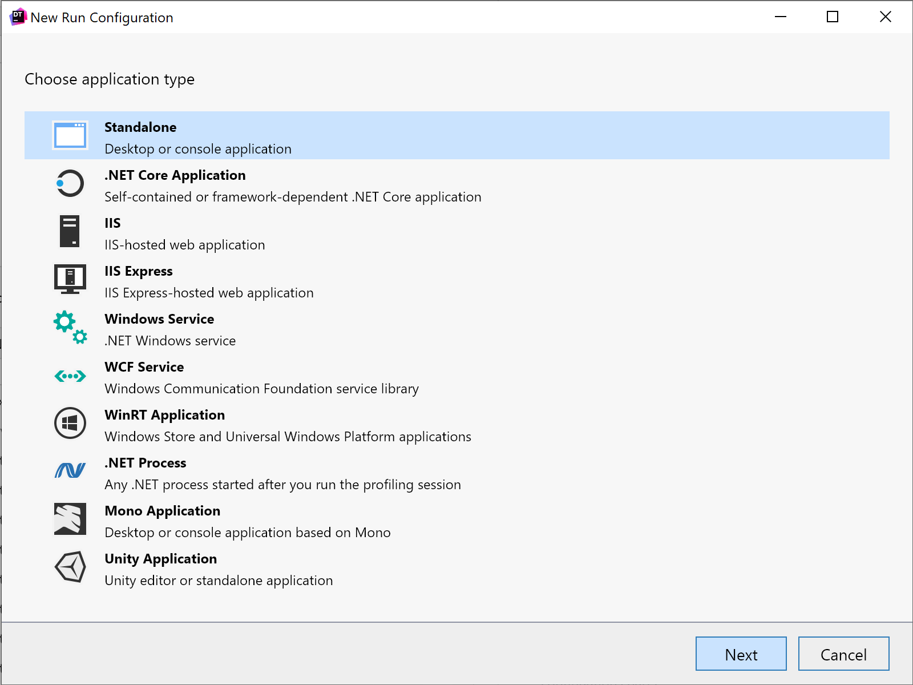The image size is (913, 685).
Task: Click 'Unity editor or standalone application' description
Action: tap(219, 581)
